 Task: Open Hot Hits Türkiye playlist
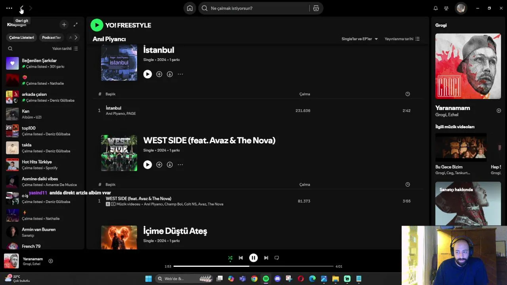[x=43, y=165]
